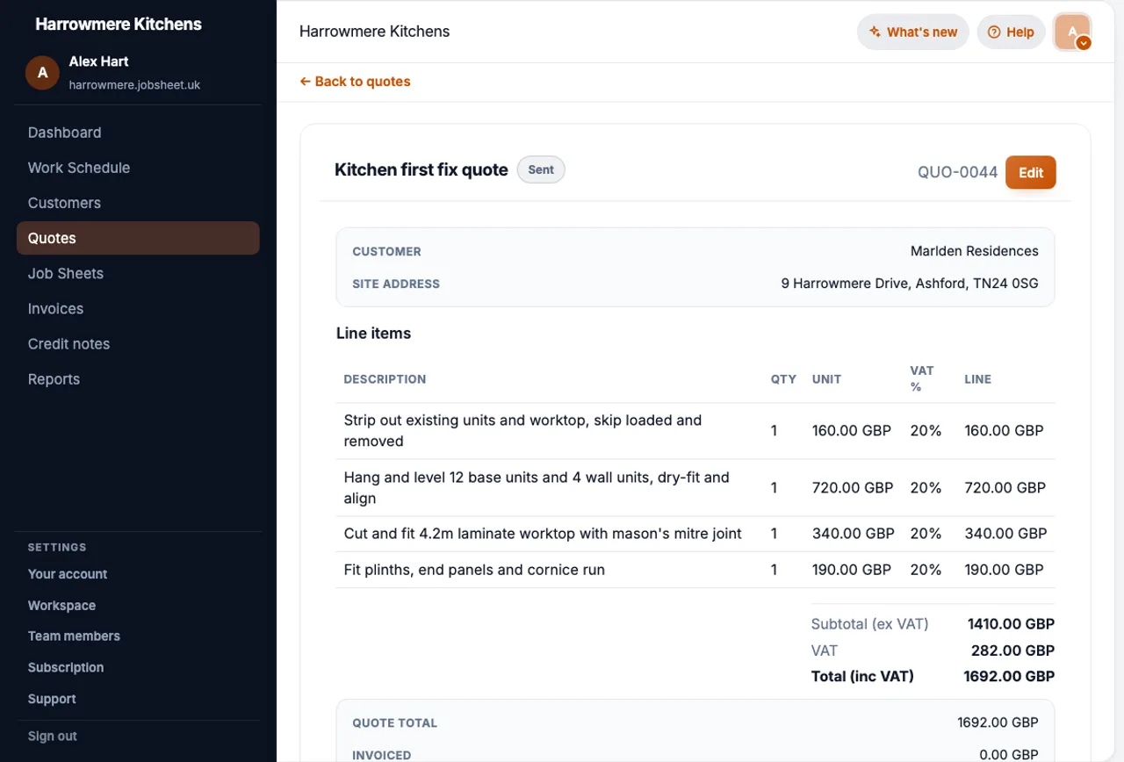Open Your account settings
The height and width of the screenshot is (762, 1124).
coord(68,574)
